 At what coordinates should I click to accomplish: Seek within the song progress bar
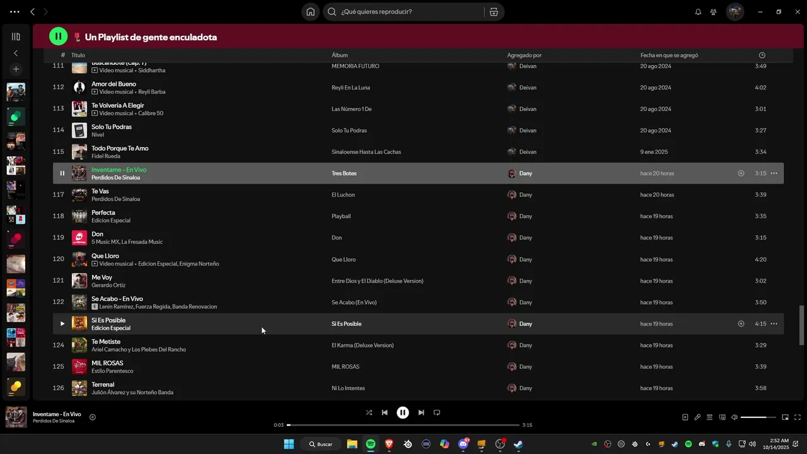point(403,425)
